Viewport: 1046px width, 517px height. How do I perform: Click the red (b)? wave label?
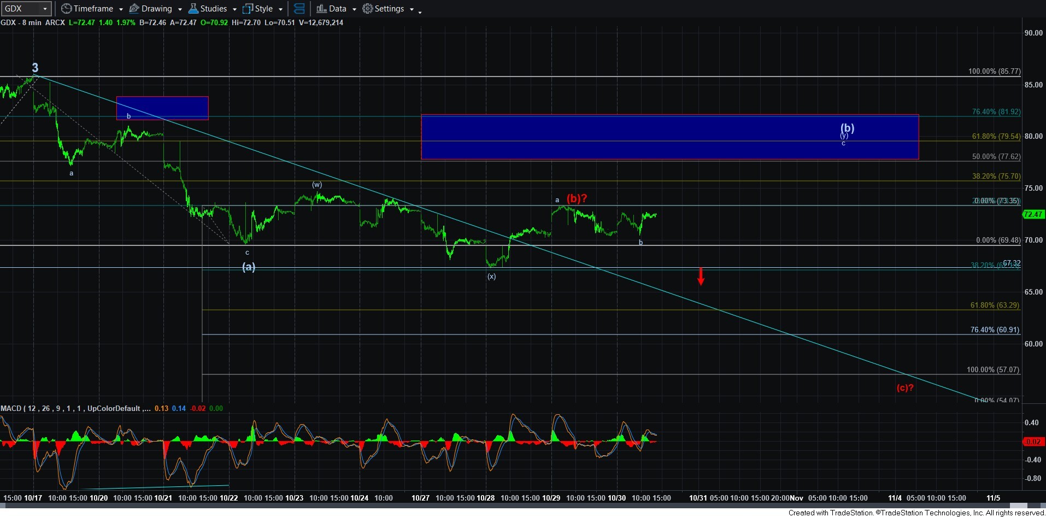pos(577,198)
